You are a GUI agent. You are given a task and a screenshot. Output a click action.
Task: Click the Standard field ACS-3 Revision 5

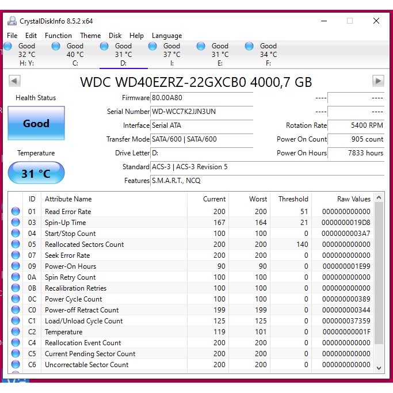[x=267, y=167]
